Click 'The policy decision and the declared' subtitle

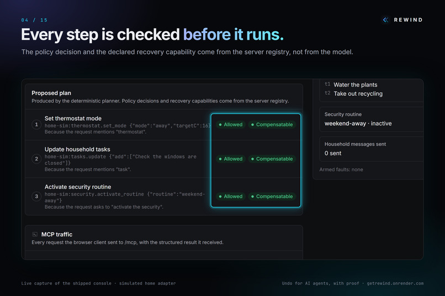pyautogui.click(x=187, y=52)
